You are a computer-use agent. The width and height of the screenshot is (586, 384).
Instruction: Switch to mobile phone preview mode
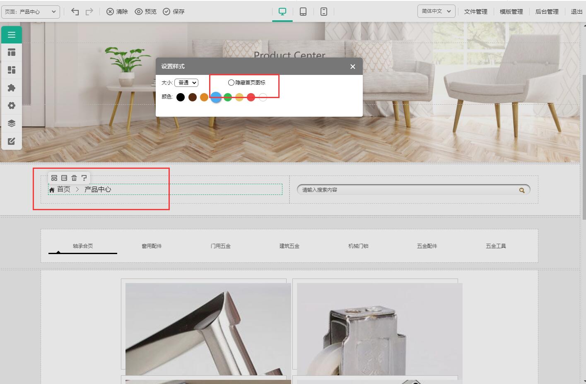324,12
